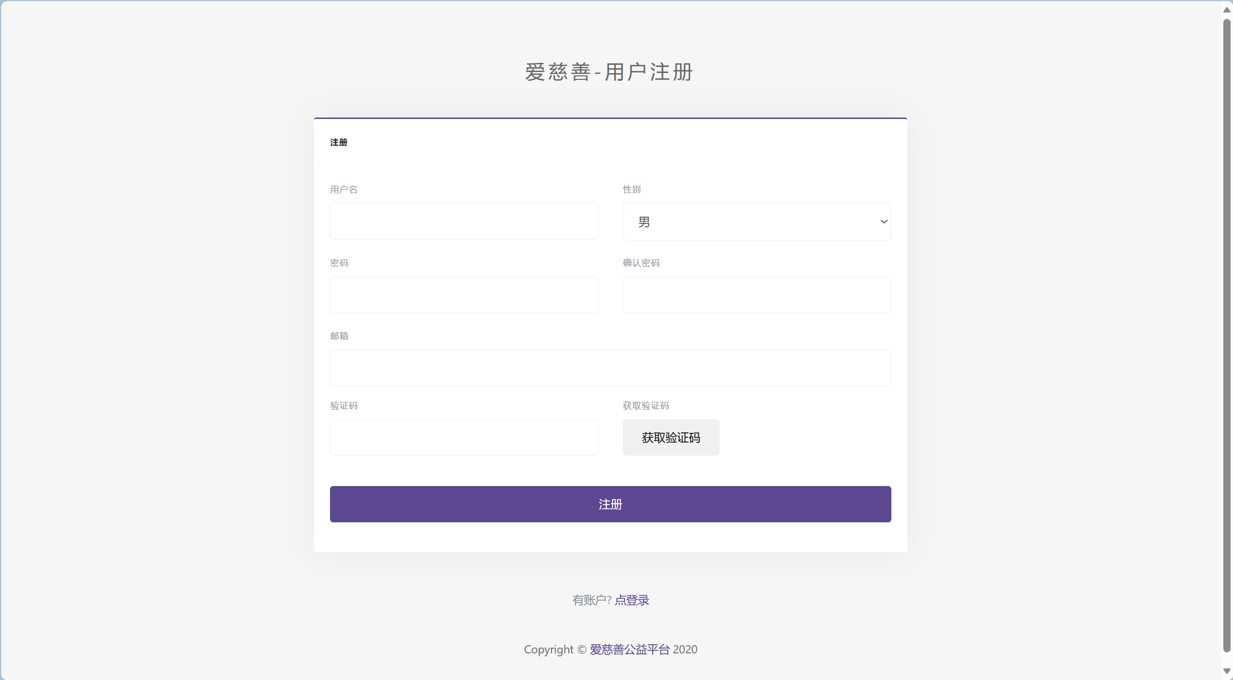Click the right-side scrollbar track
This screenshot has height=680, width=1233.
coord(1227,339)
